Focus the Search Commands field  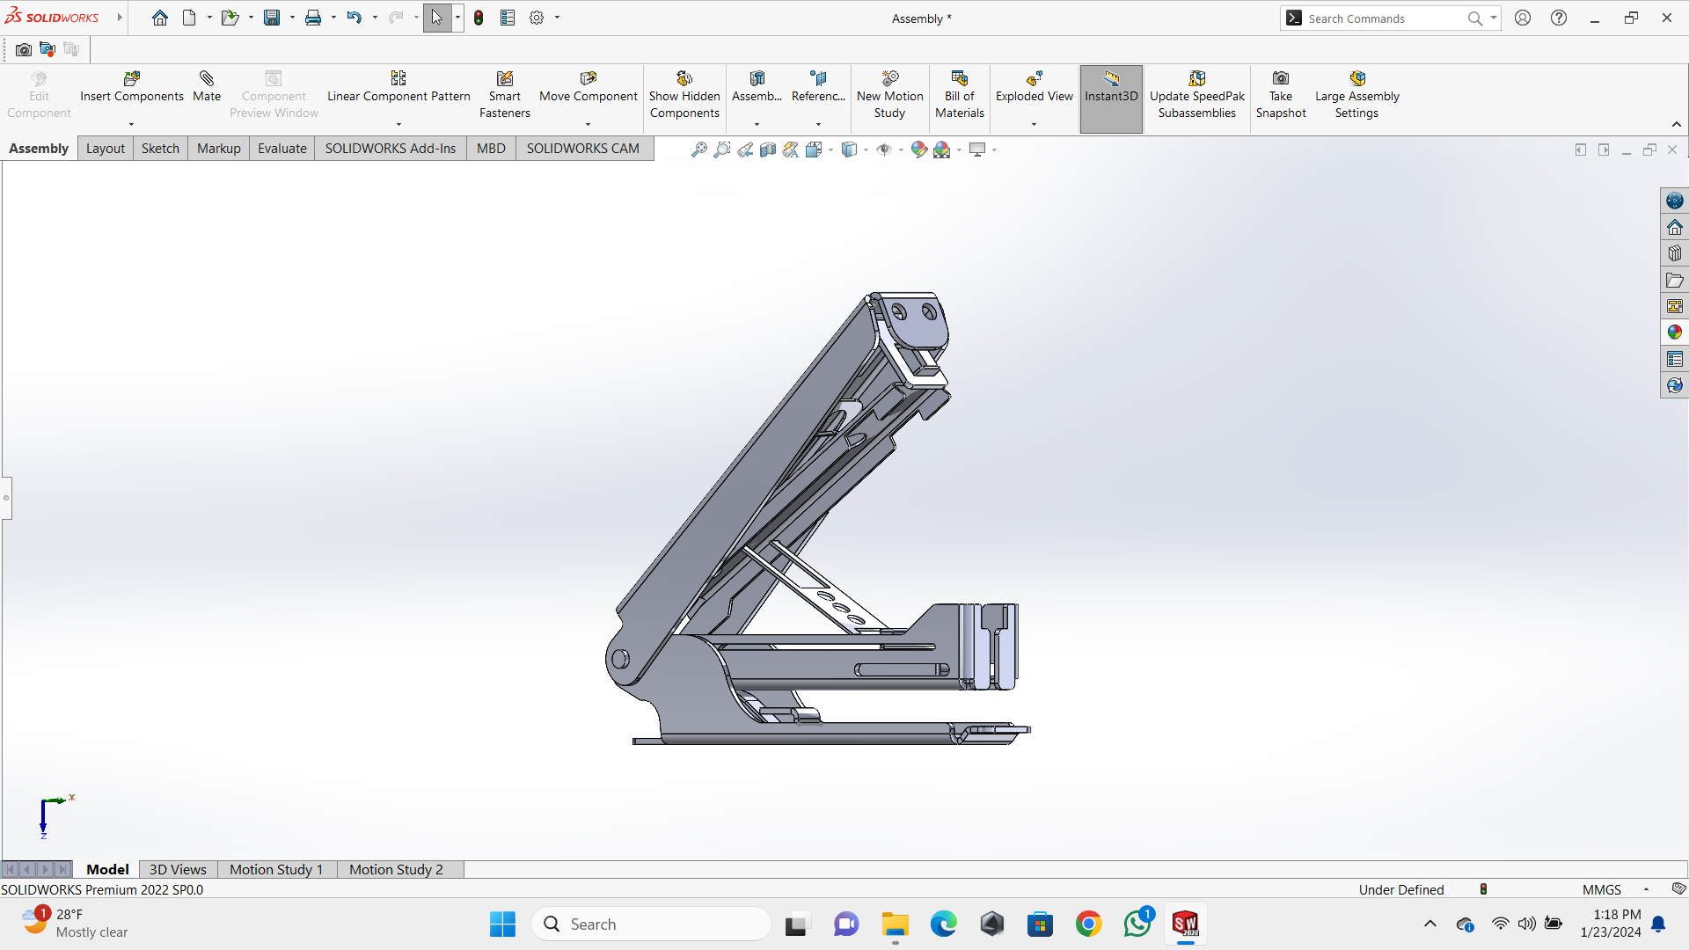click(x=1384, y=18)
